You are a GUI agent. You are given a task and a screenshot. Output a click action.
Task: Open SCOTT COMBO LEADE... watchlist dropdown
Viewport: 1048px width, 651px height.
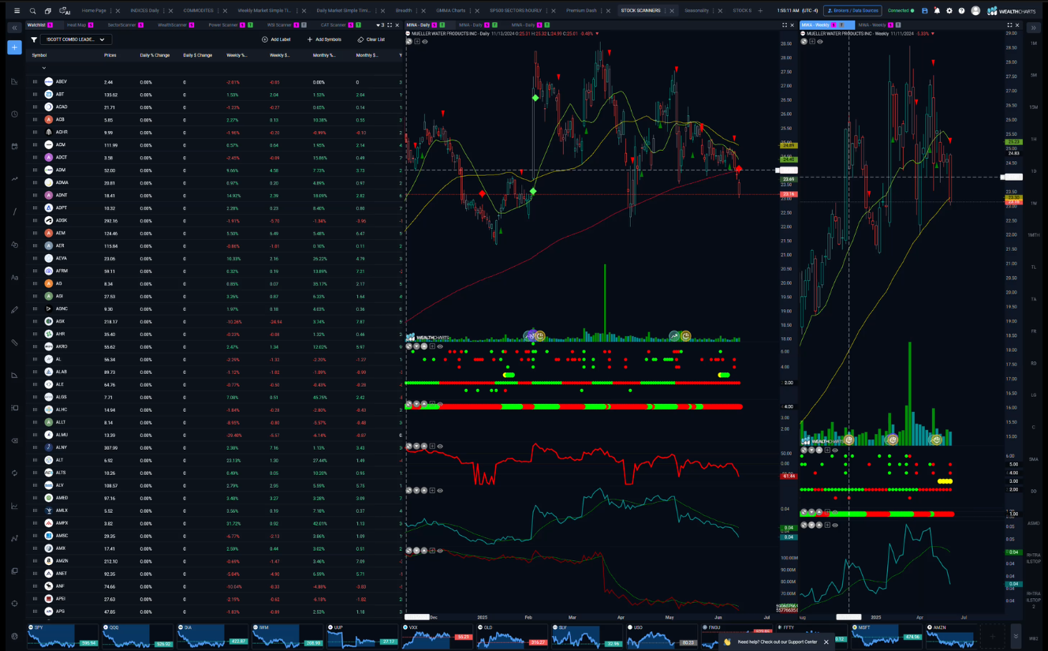click(76, 39)
